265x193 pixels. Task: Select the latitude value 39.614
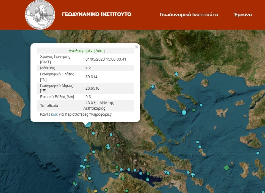pos(91,77)
